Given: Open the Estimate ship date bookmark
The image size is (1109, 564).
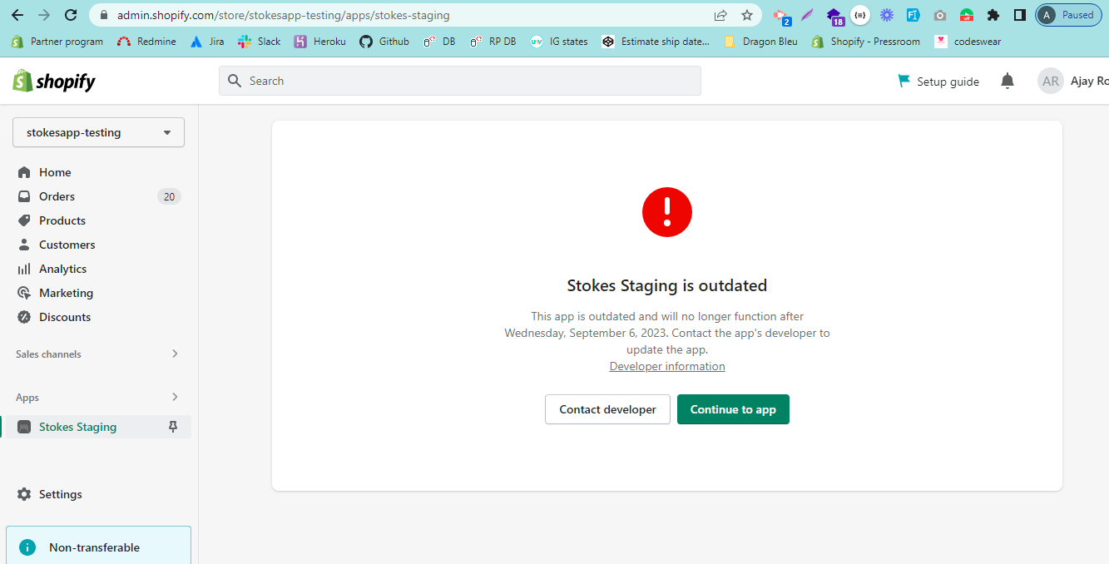Looking at the screenshot, I should point(656,42).
